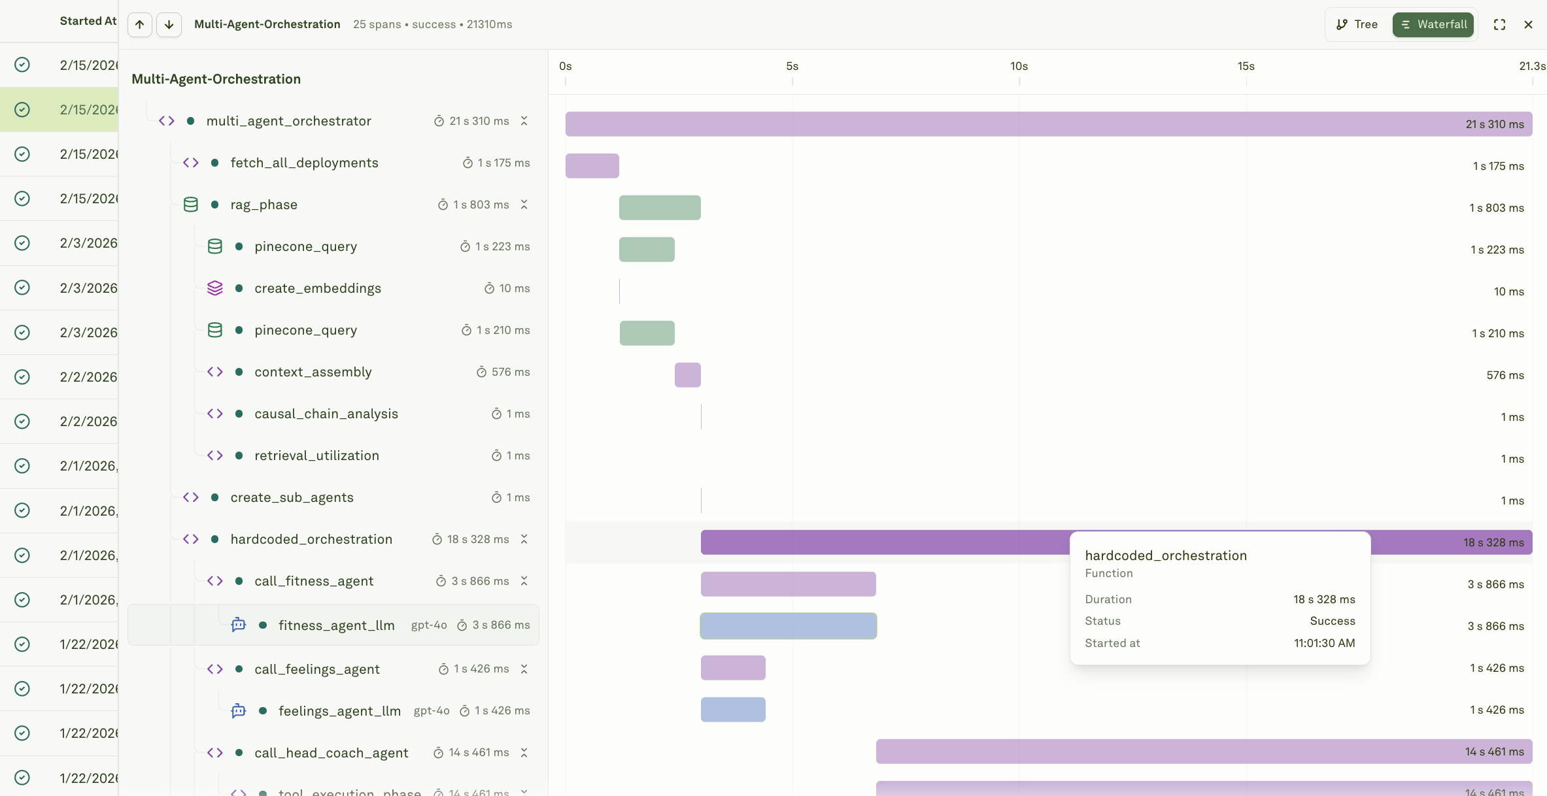Go to next trace with down arrow
Screen dimensions: 1547x796
click(x=169, y=25)
